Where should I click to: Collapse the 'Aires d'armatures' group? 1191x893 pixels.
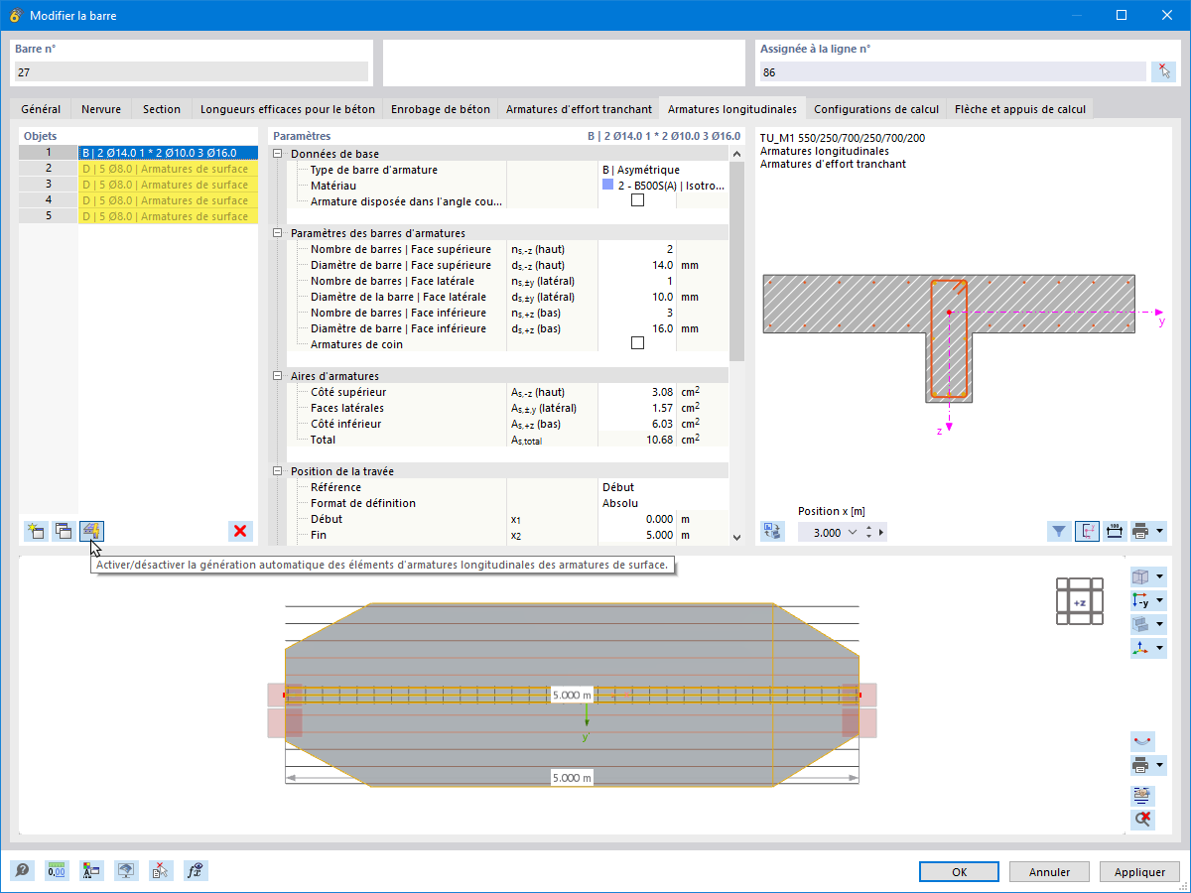tap(278, 376)
